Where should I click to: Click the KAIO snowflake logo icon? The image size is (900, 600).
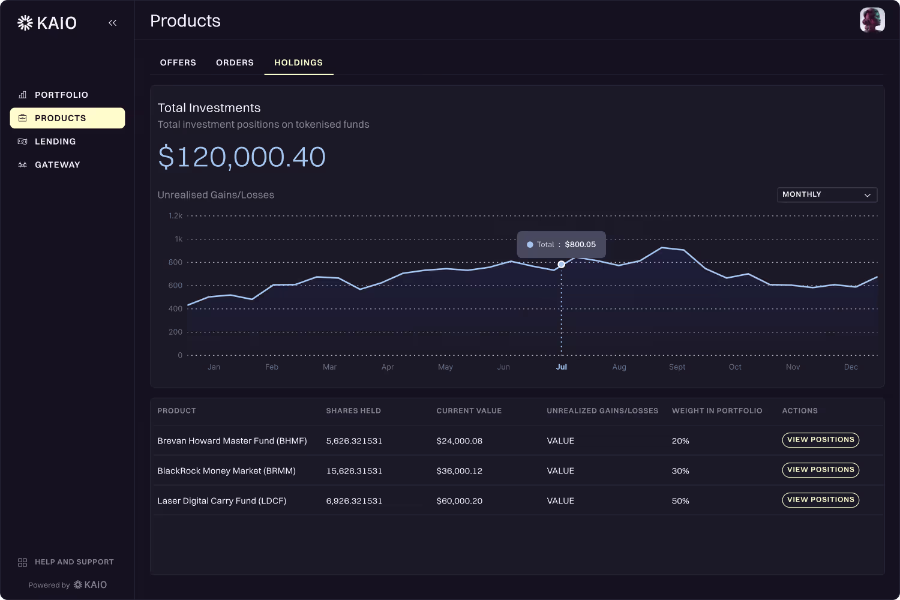click(x=25, y=23)
